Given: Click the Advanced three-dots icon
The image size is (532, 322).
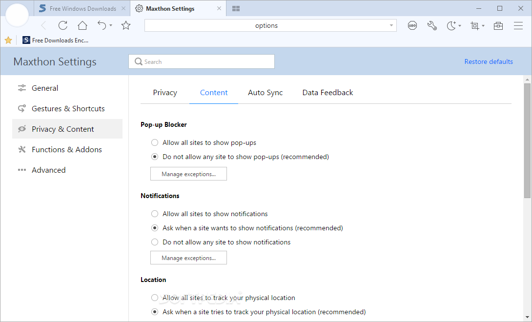Looking at the screenshot, I should click(21, 170).
